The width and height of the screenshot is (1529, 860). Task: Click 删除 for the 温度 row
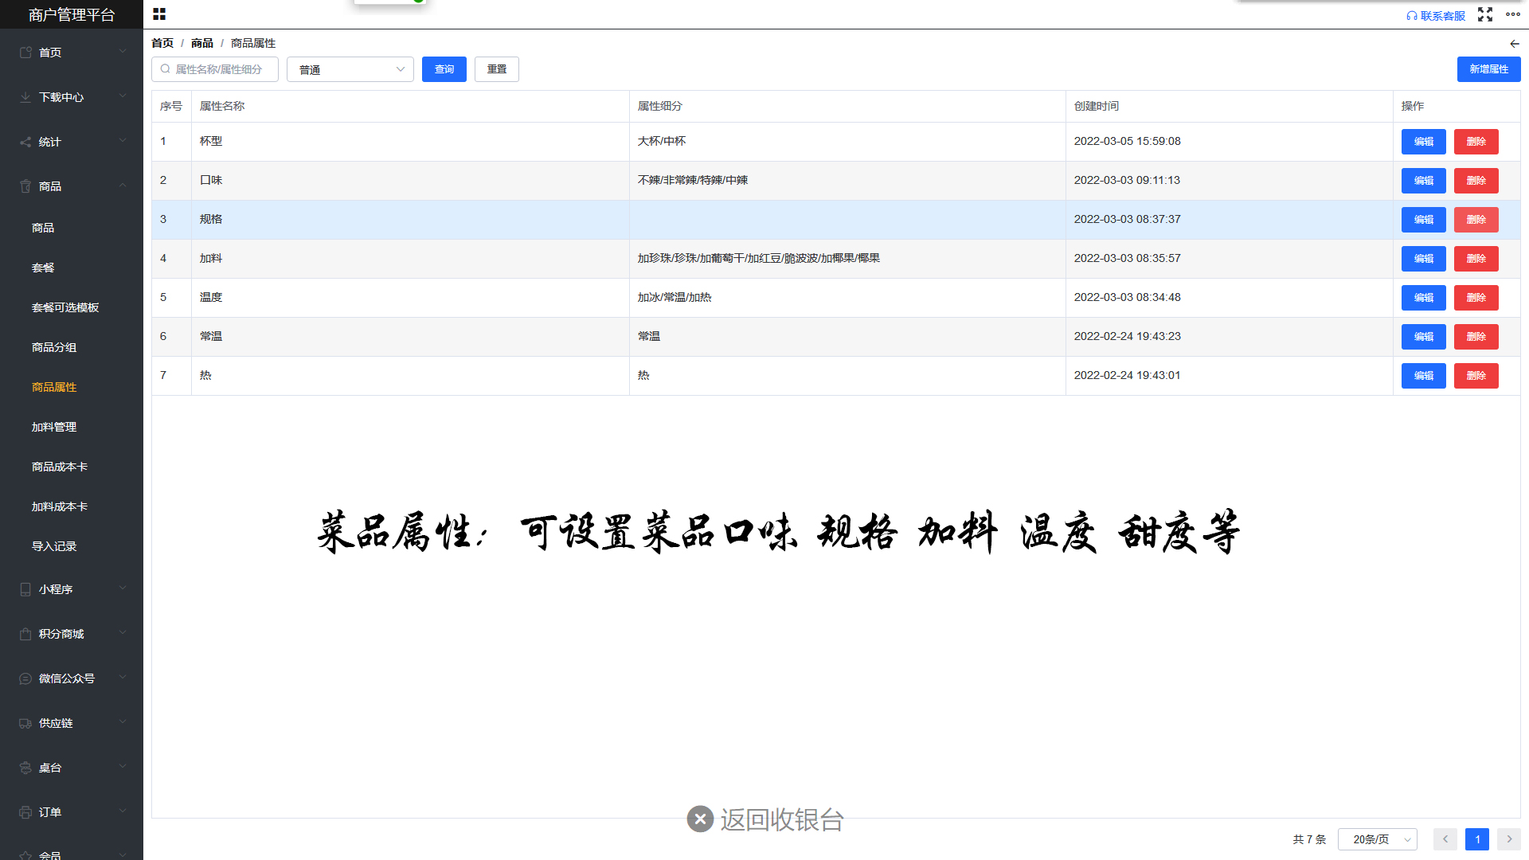(x=1476, y=298)
